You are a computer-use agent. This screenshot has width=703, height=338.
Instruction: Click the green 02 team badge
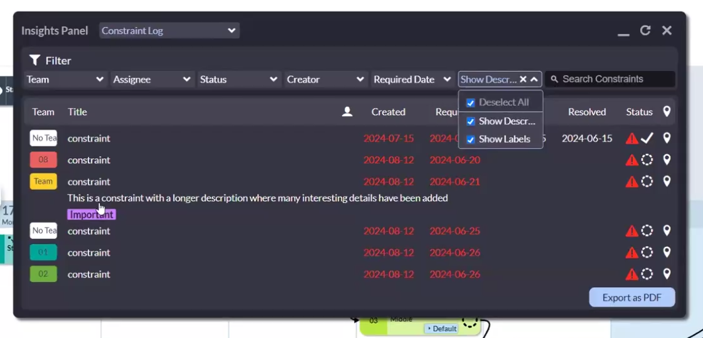[x=43, y=274]
